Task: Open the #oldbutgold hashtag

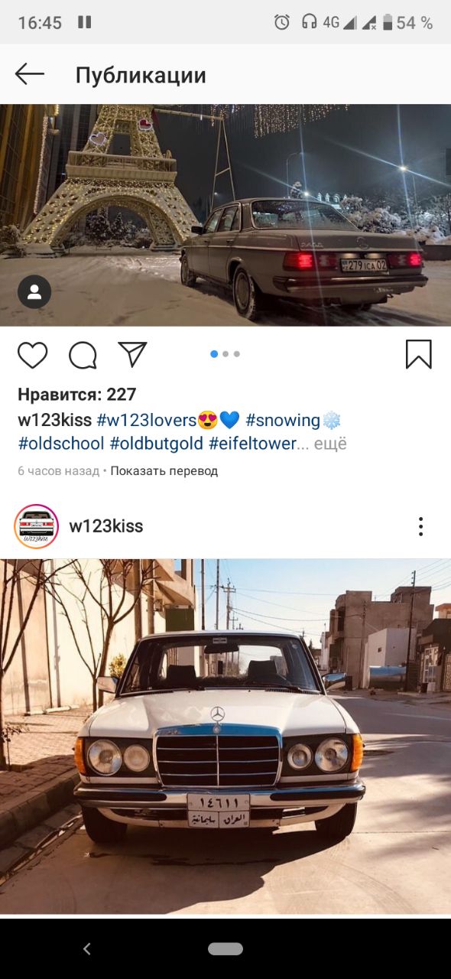Action: [157, 443]
